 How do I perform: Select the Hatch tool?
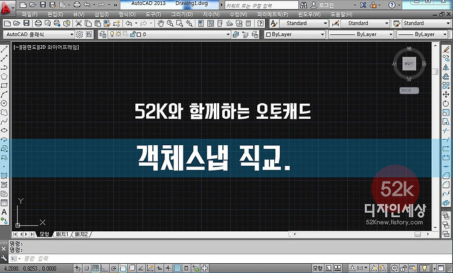click(x=4, y=175)
